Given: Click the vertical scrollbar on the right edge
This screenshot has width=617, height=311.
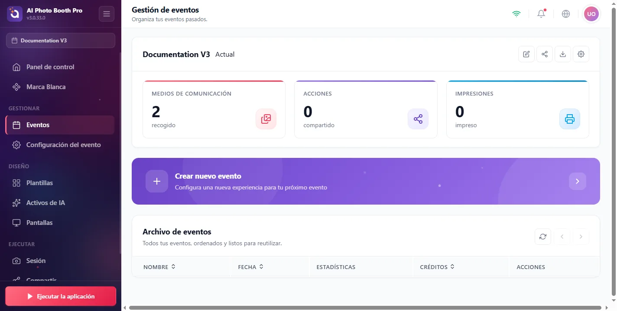Looking at the screenshot, I should click(614, 152).
